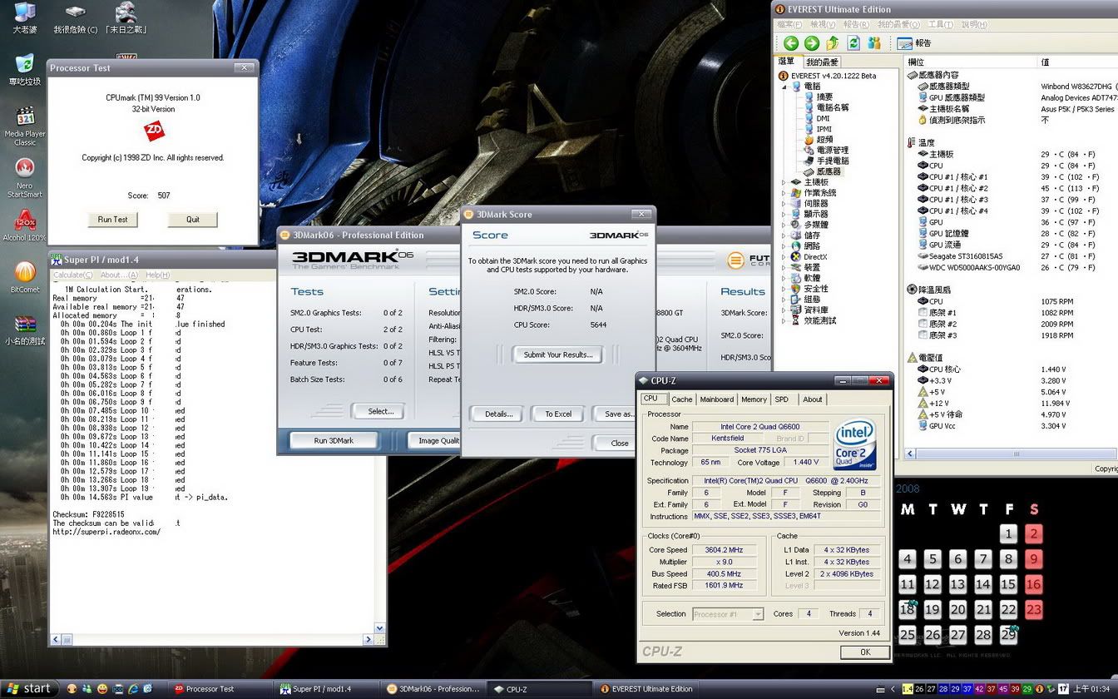This screenshot has height=699, width=1118.
Task: Click EVEREST 報告 report toolbar button
Action: pos(914,42)
